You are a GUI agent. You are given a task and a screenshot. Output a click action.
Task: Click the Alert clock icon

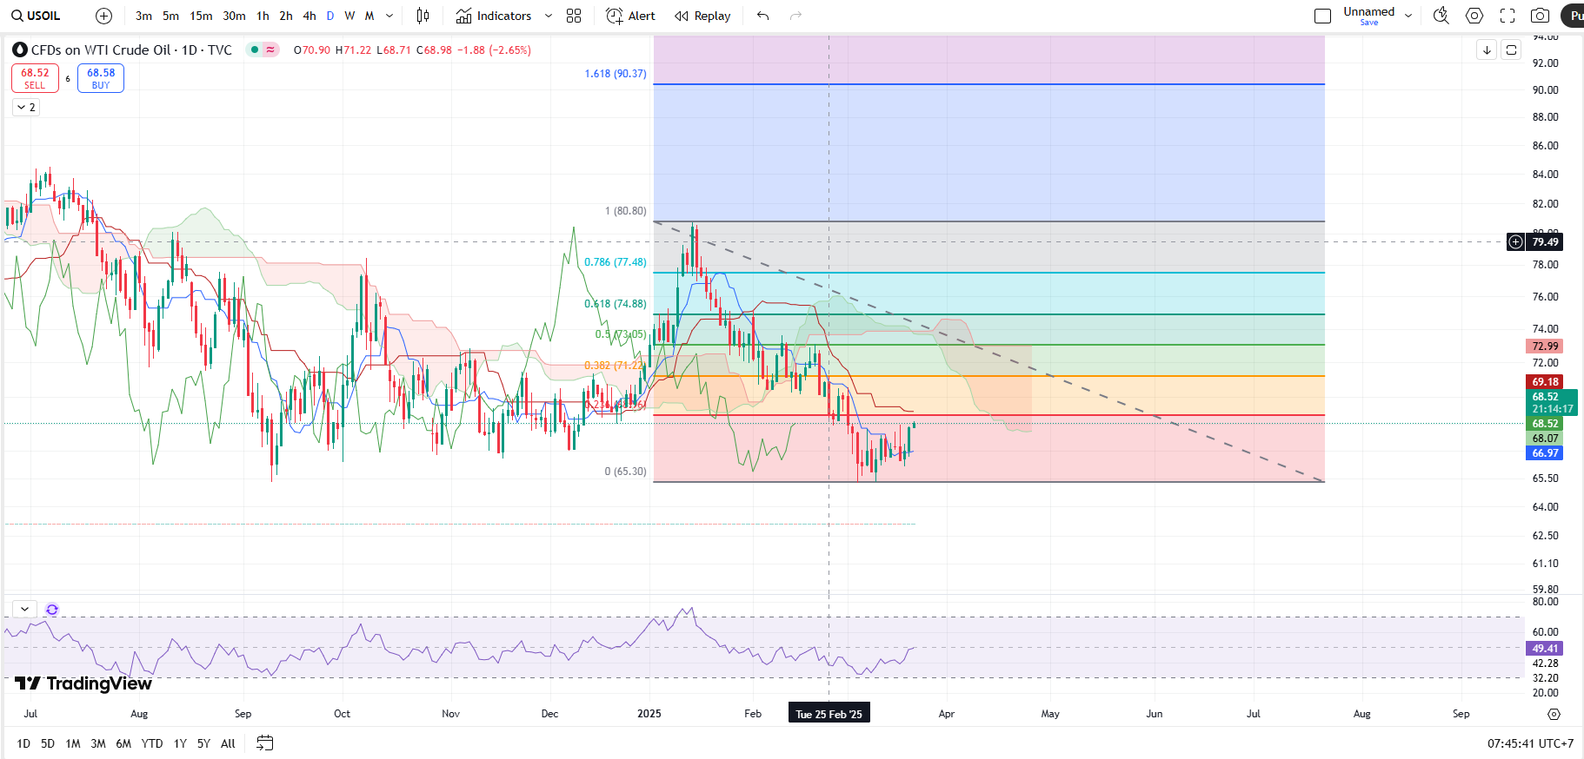pos(615,16)
